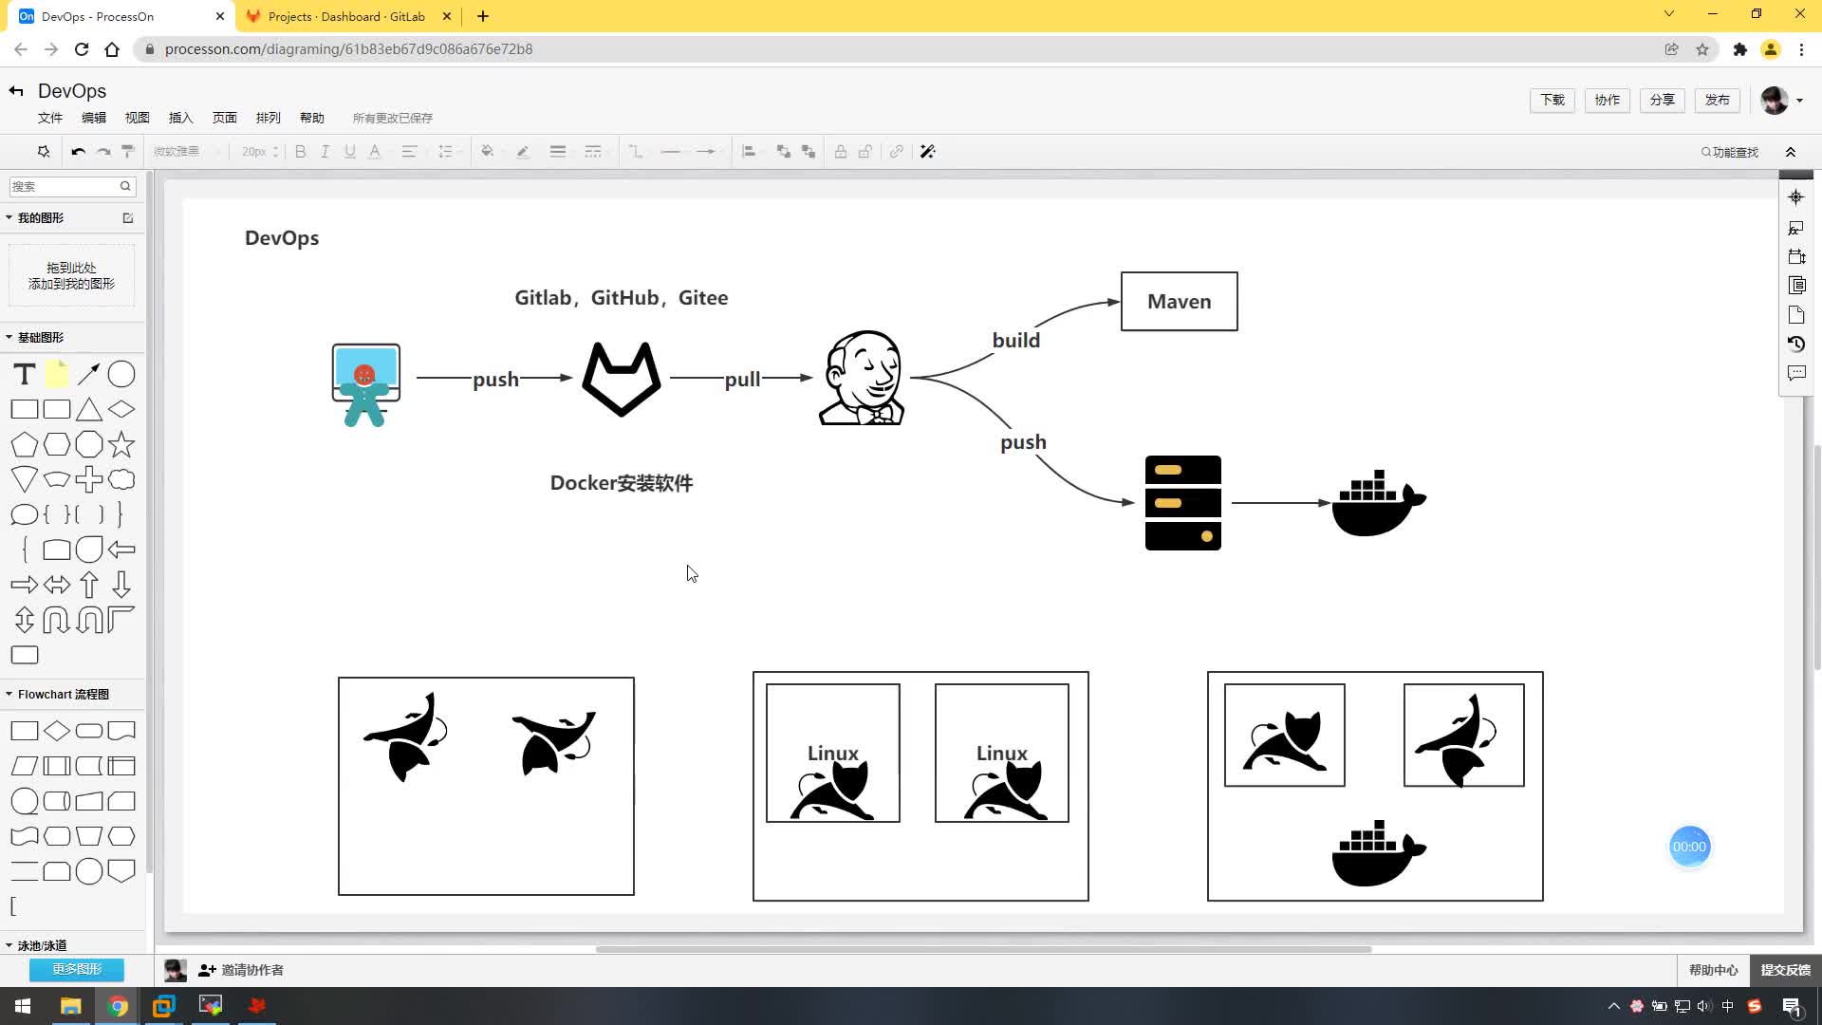This screenshot has width=1822, height=1025.
Task: Click the DevOps tab in browser
Action: click(119, 15)
